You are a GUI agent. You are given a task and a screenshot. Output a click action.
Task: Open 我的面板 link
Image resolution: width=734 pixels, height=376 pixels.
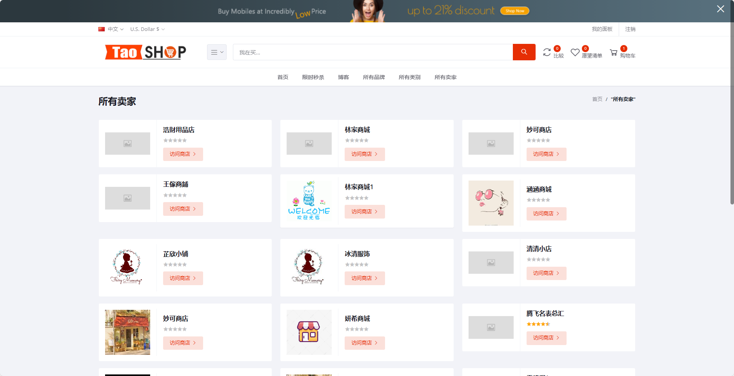(x=602, y=29)
